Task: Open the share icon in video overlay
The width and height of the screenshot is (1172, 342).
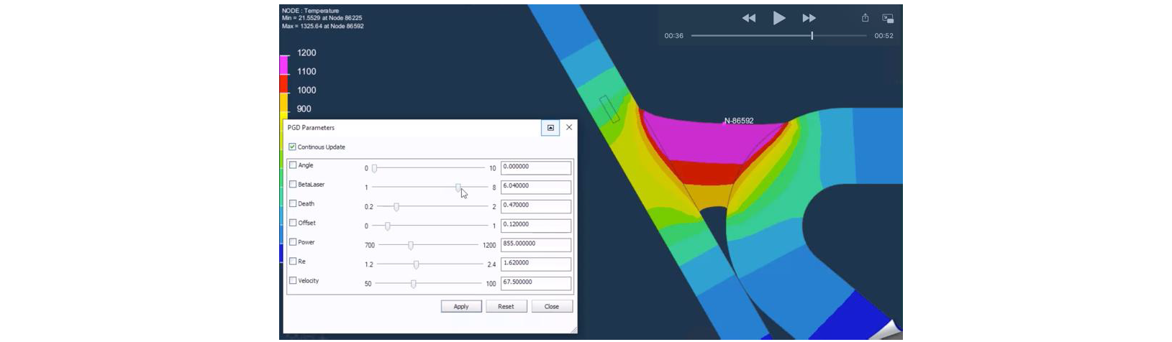Action: tap(865, 18)
